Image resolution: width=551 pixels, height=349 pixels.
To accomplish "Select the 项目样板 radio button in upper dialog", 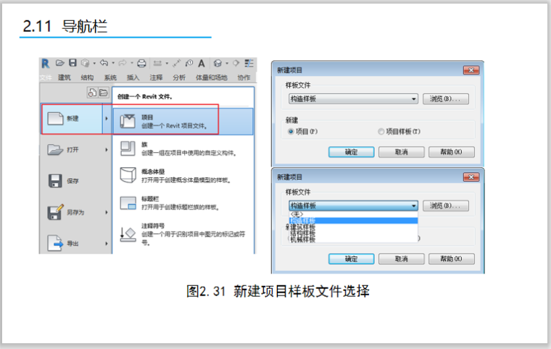I will click(x=381, y=132).
